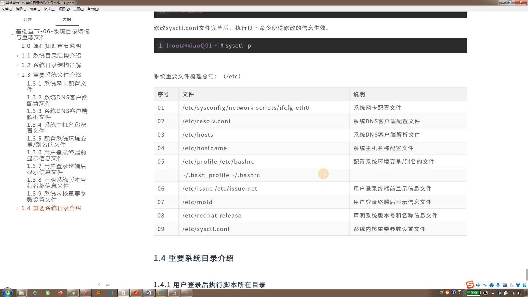Click table header 序号
The image size is (528, 297).
166,94
